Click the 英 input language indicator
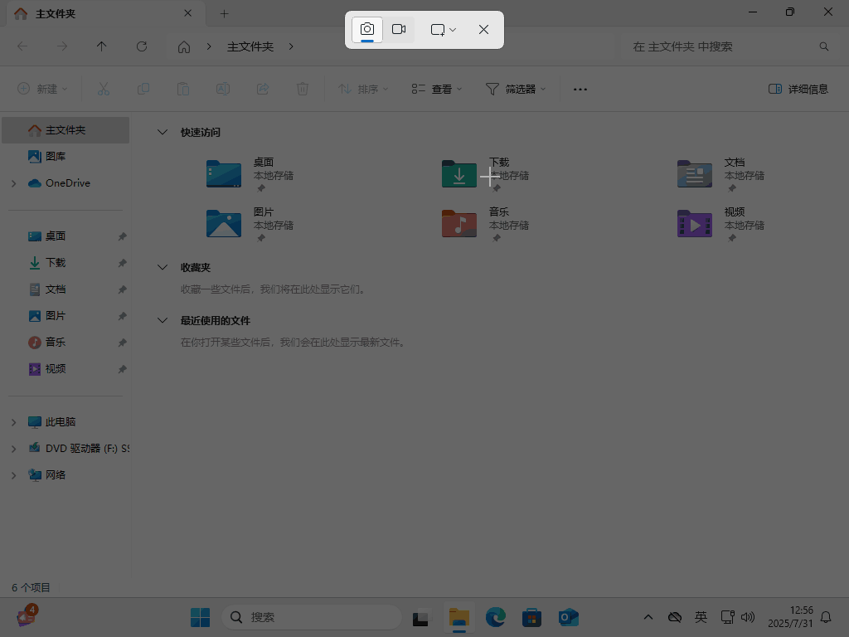 [701, 617]
